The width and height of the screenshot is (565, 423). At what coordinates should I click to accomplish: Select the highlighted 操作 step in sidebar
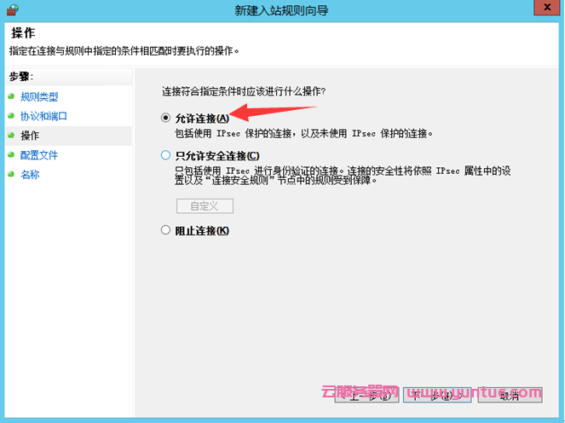[x=30, y=136]
